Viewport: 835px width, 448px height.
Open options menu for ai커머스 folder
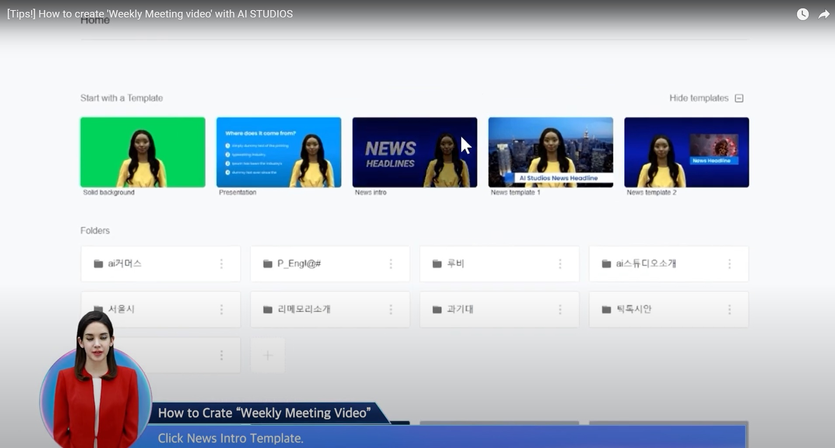[222, 264]
